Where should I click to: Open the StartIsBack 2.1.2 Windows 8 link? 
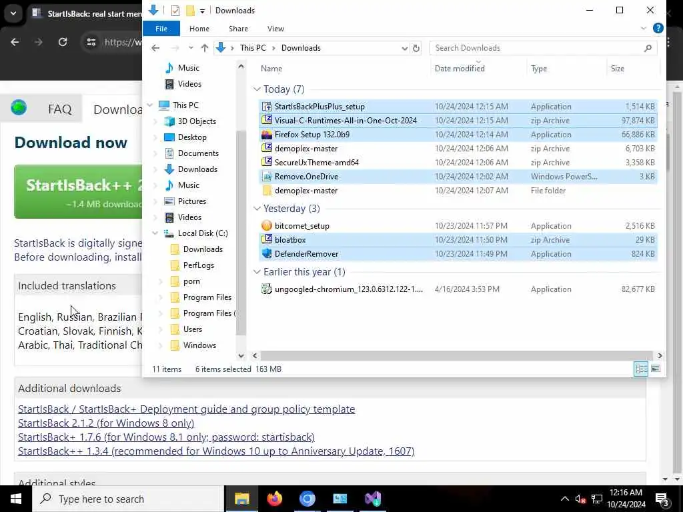[106, 423]
